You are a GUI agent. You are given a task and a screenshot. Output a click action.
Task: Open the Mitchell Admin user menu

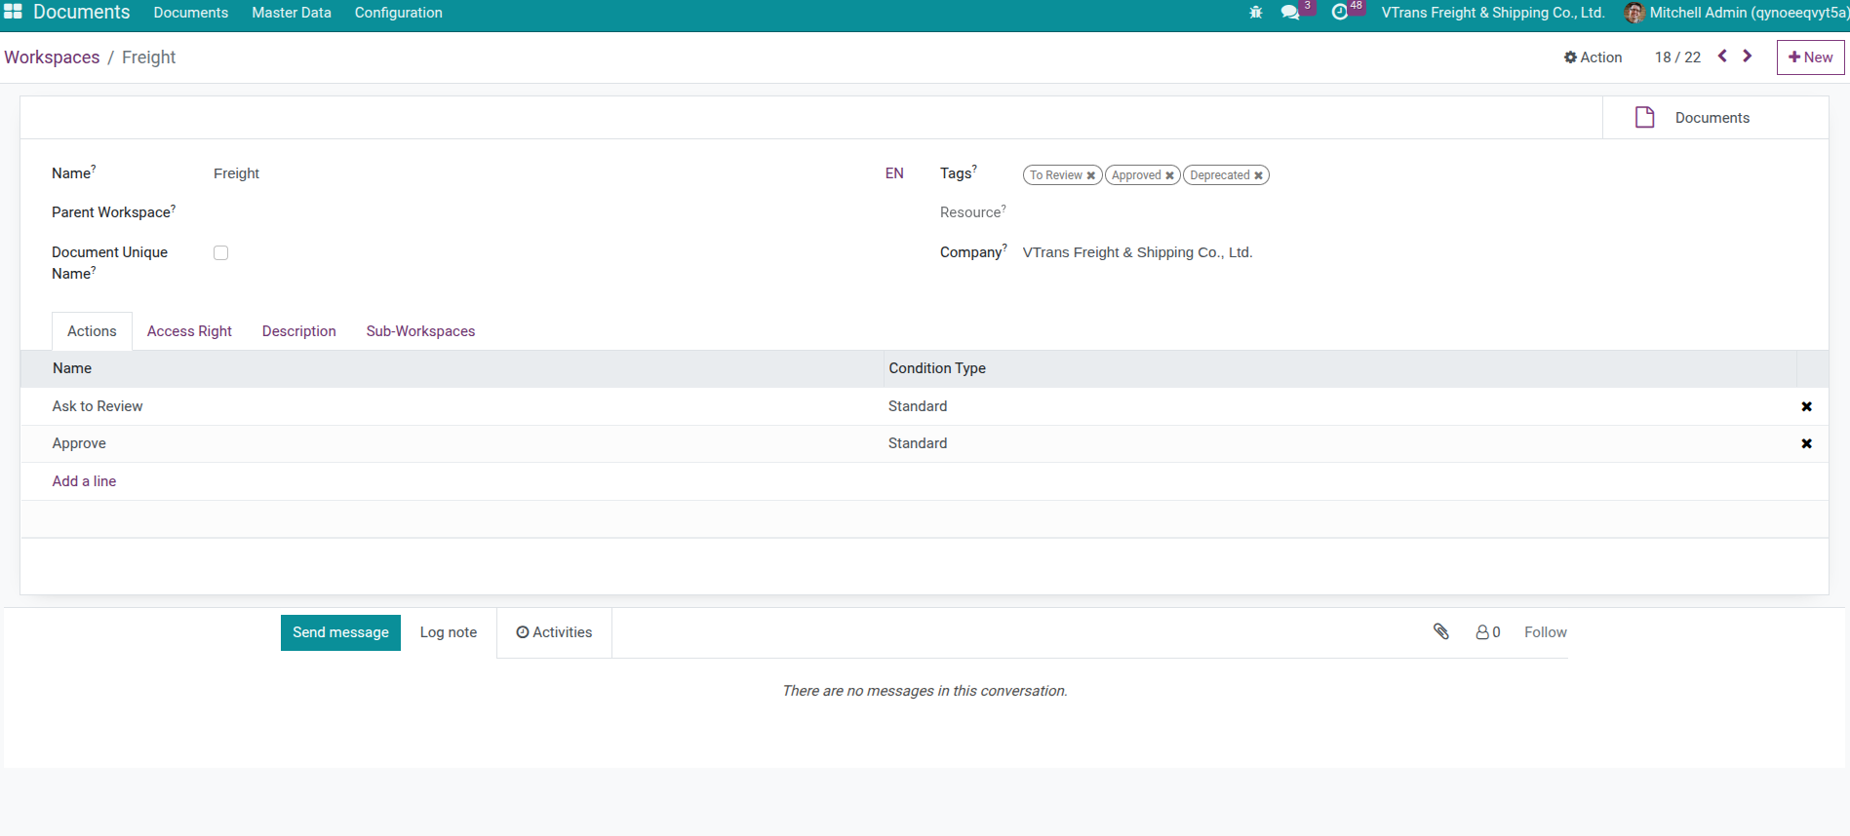(x=1736, y=13)
